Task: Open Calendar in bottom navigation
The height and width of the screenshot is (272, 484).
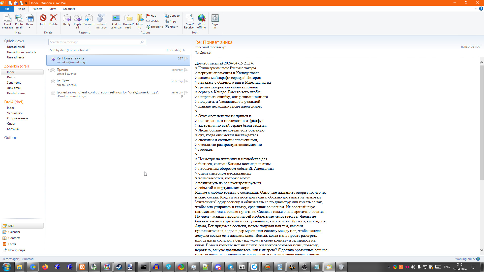Action: (x=14, y=232)
